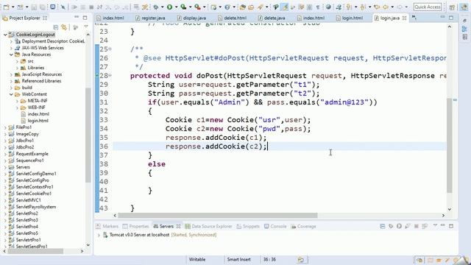Click the Quick Access search field
This screenshot has height=265, width=471.
click(428, 7)
